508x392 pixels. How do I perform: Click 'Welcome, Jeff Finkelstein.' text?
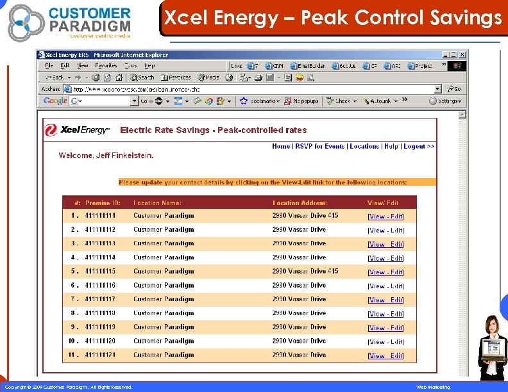coord(106,156)
